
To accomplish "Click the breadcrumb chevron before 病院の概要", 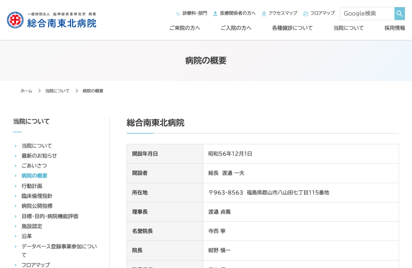I will coord(77,91).
